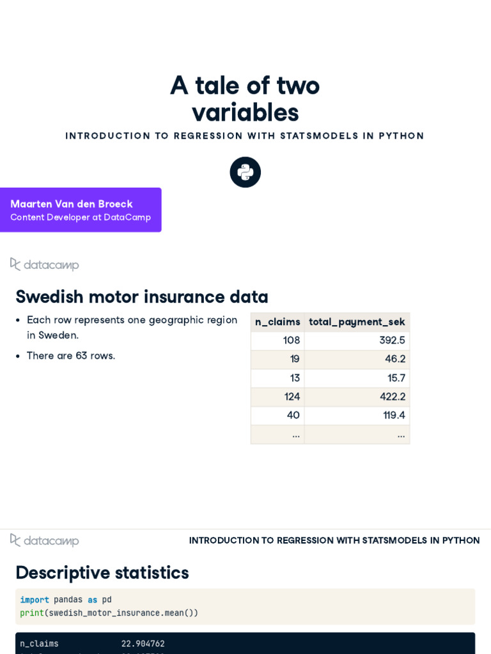Click the n_claims mean value 22.904762
The height and width of the screenshot is (654, 491).
pyautogui.click(x=143, y=644)
